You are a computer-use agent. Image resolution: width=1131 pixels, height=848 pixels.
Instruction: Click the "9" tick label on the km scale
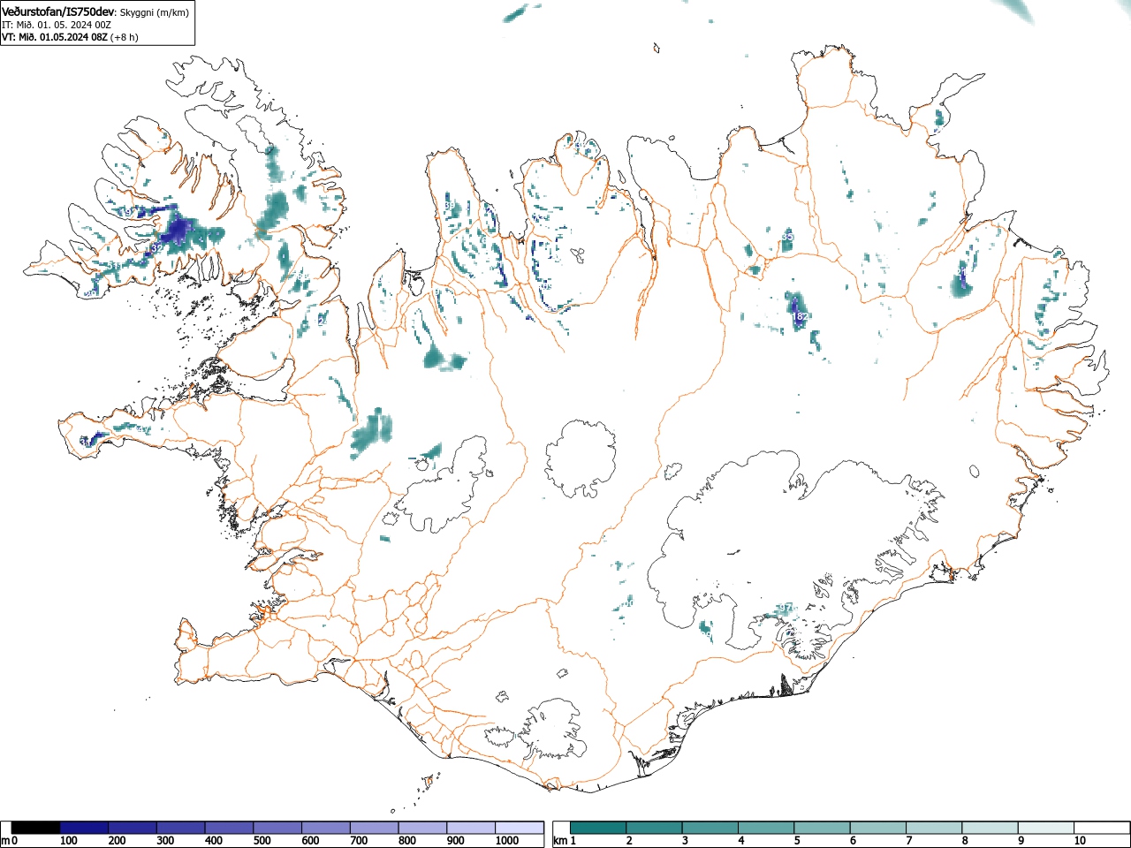1021,841
